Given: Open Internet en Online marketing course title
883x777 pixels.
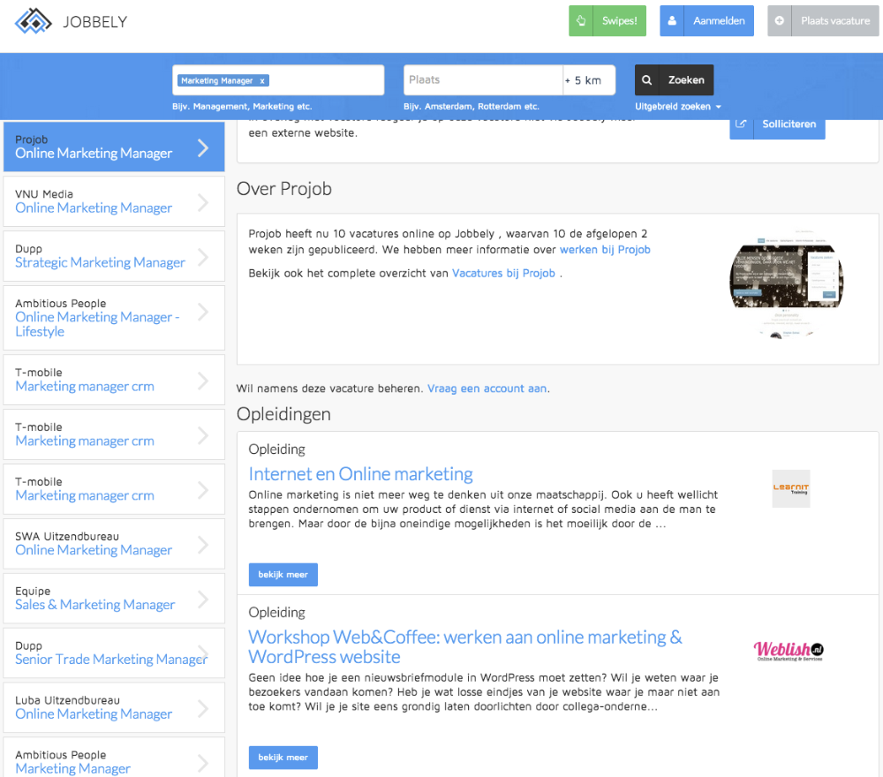Looking at the screenshot, I should [360, 474].
